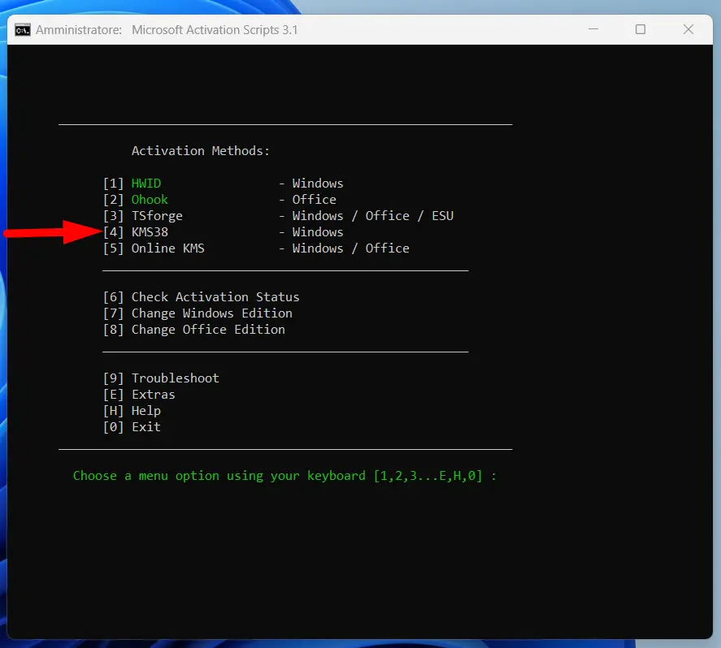
Task: Select the green HWID option text
Action: (x=146, y=184)
